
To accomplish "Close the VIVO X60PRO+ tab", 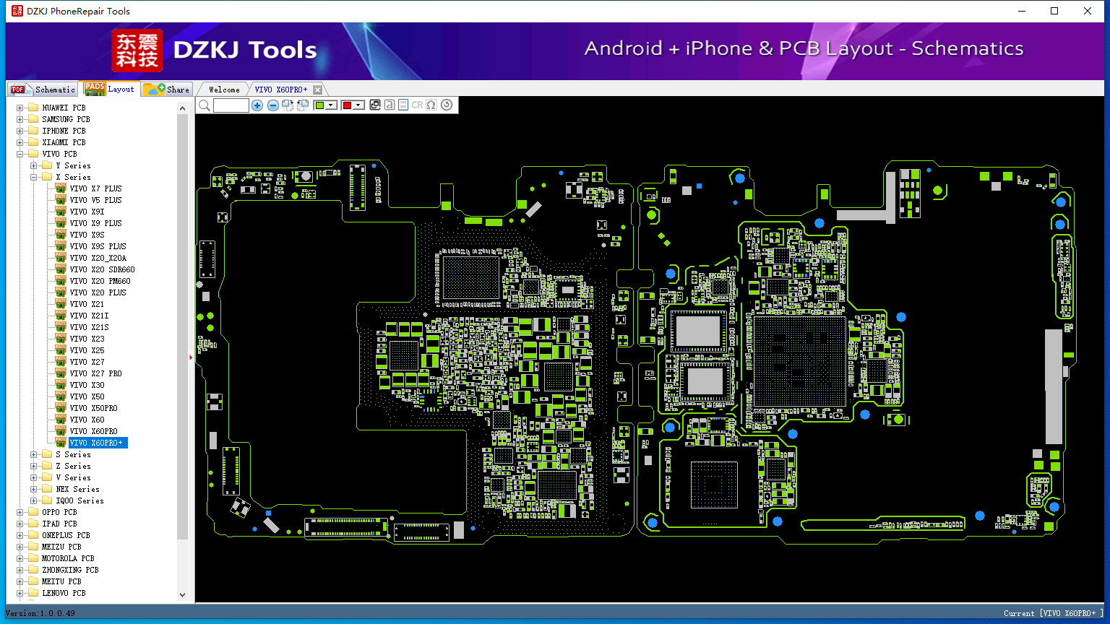I will [x=317, y=90].
